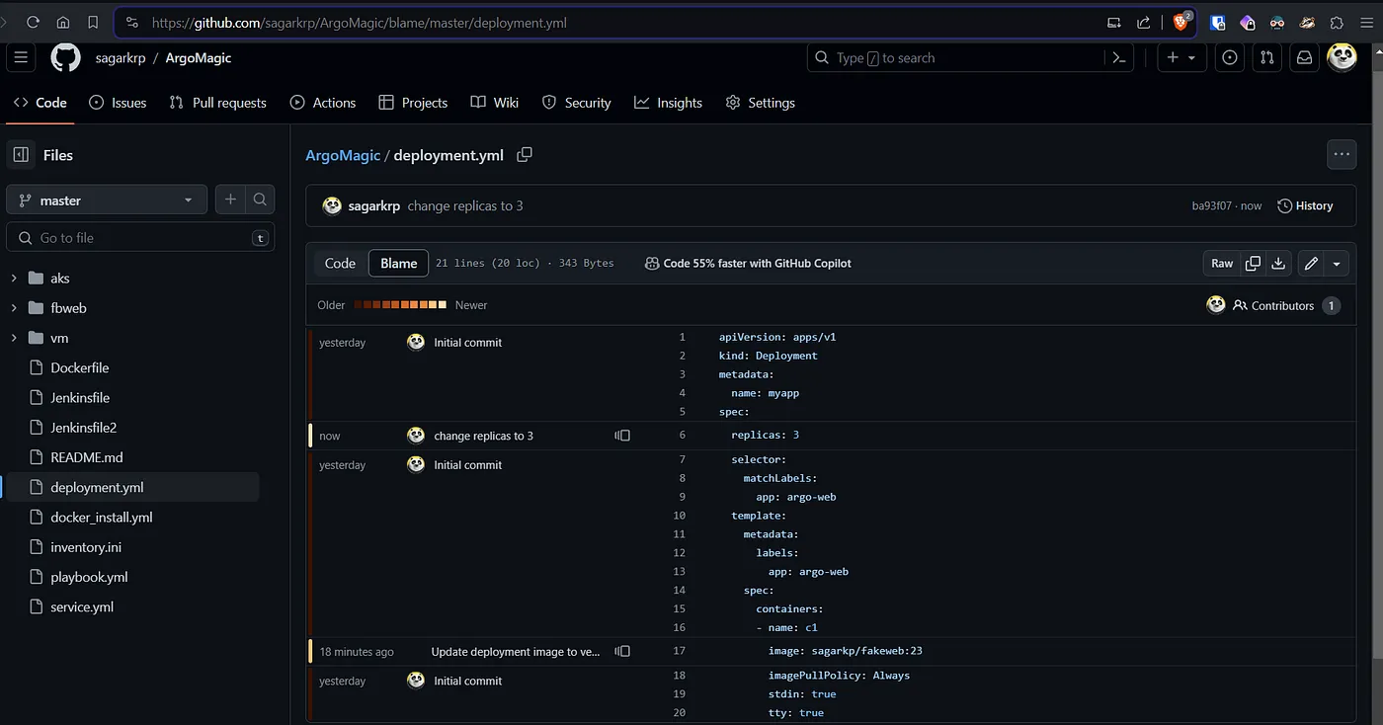
Task: Expand the fbweb folder
Action: tap(14, 308)
